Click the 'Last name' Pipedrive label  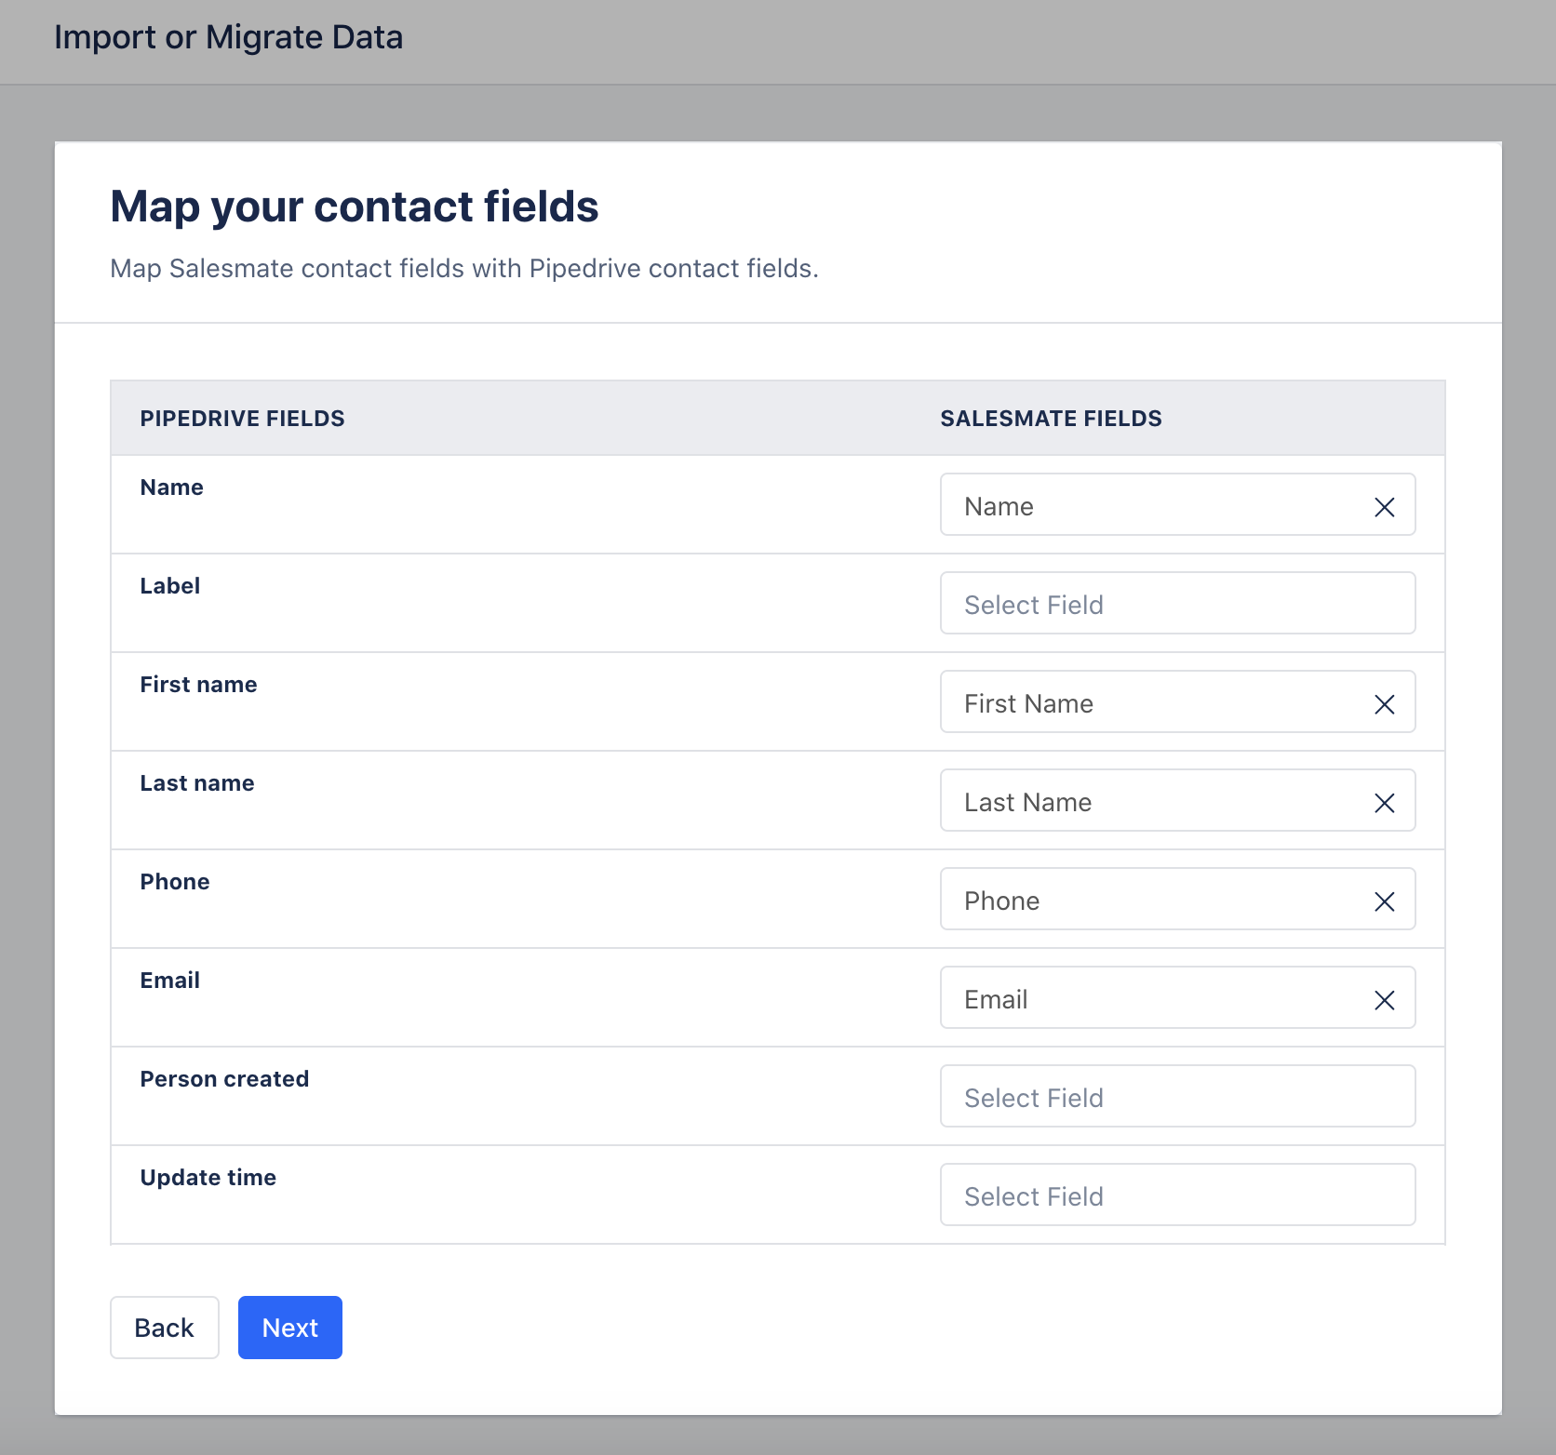[197, 783]
